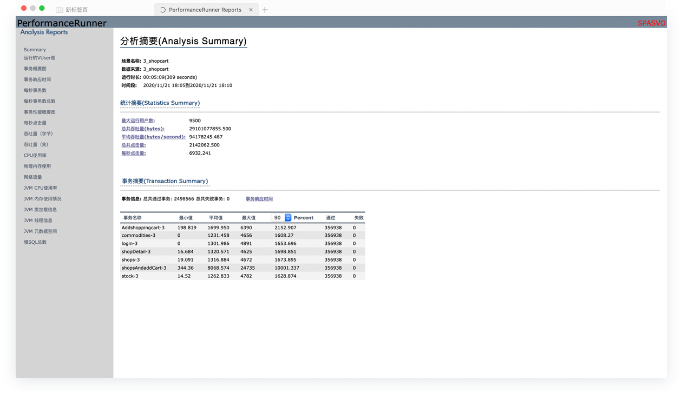Open 网络流量 report in sidebar
The width and height of the screenshot is (682, 400).
[x=33, y=177]
